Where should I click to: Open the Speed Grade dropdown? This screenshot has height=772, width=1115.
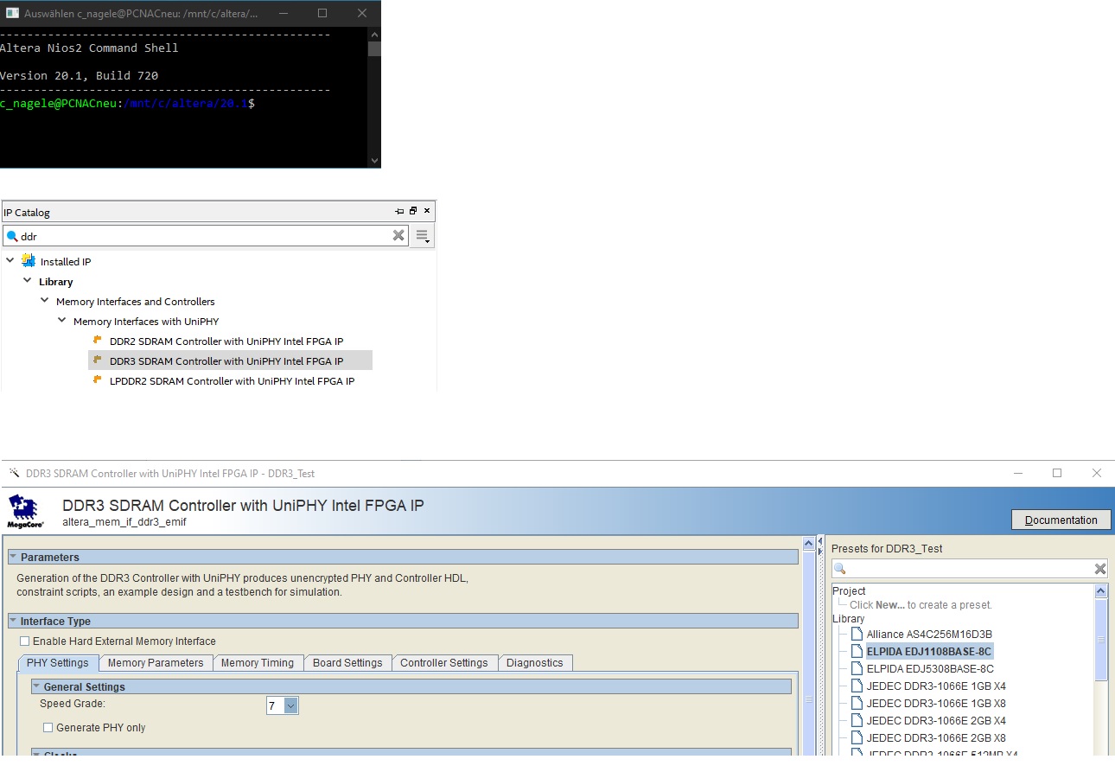click(x=290, y=706)
